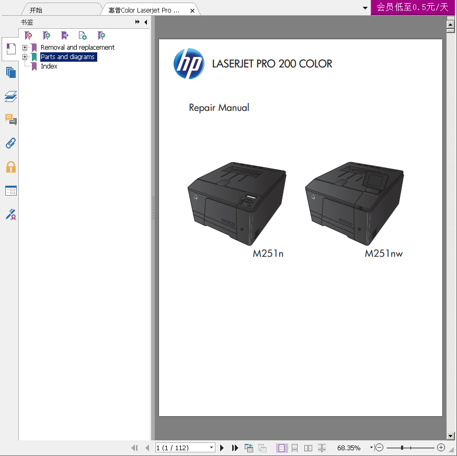Open the Digital signatures panel
Screen dimensions: 457x456
pos(11,214)
